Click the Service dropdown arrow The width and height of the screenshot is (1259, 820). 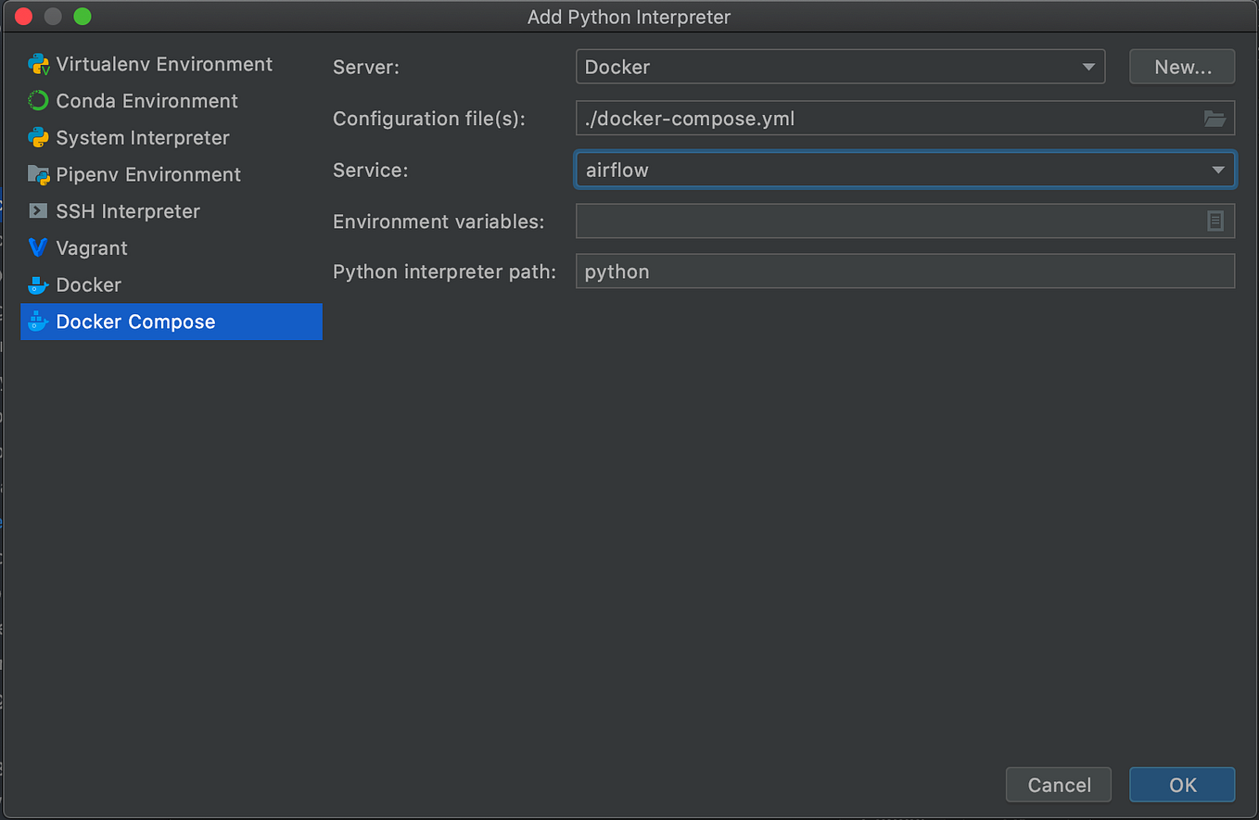(1218, 170)
